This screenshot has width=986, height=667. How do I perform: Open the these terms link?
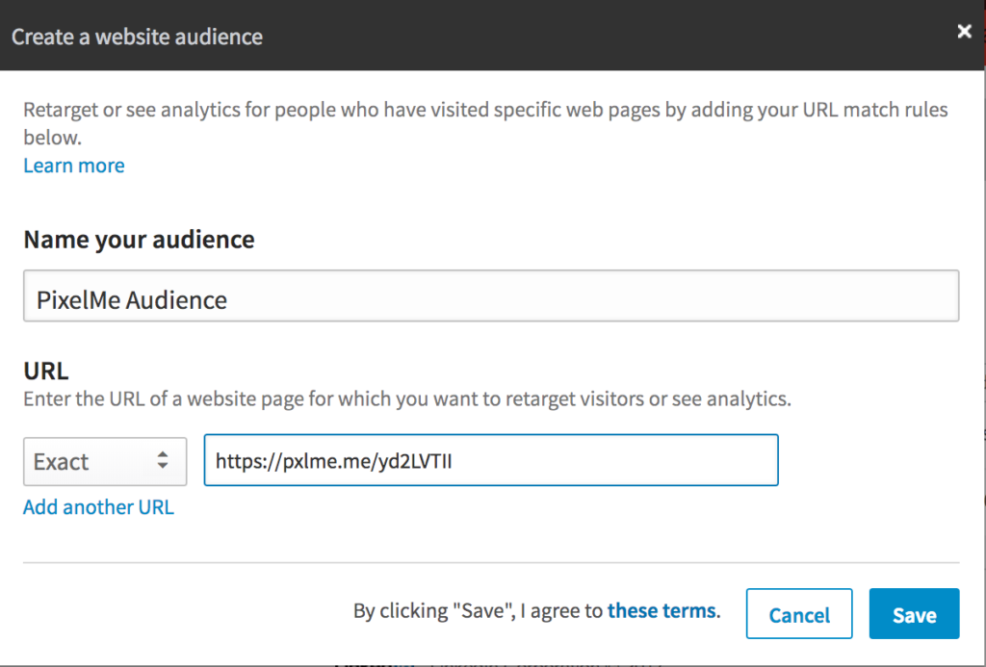point(661,610)
